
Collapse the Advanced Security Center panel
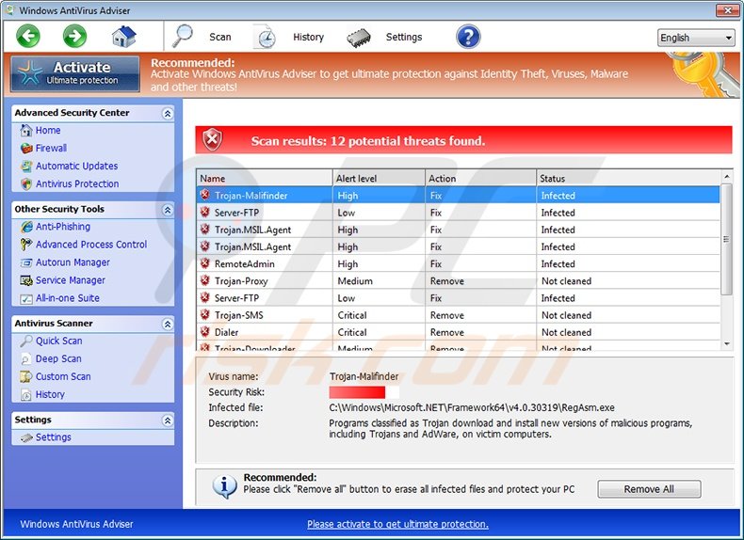pos(167,113)
